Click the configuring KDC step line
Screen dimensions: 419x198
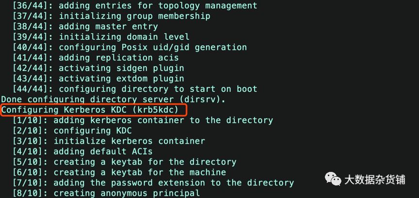tap(72, 131)
